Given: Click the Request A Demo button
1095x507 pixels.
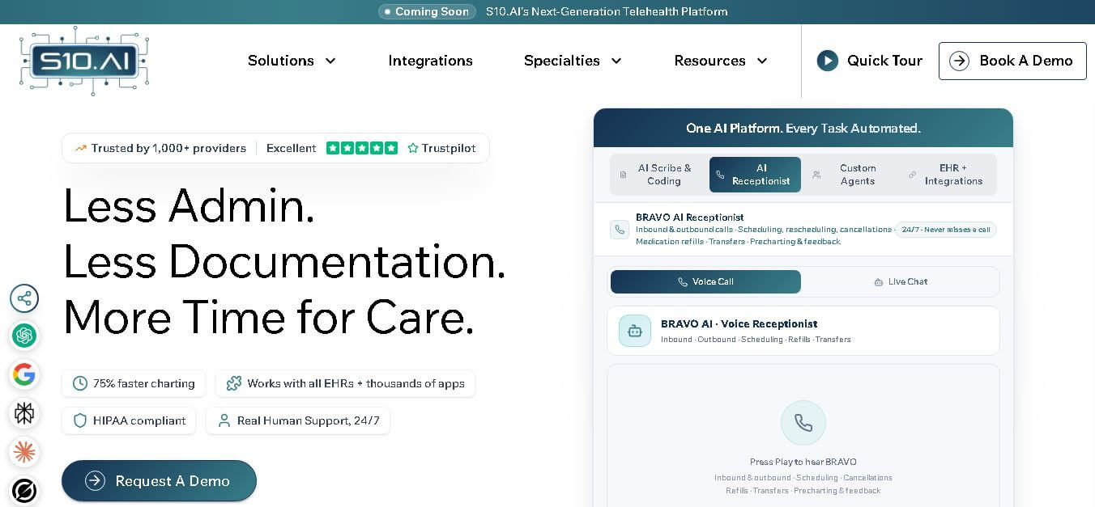Looking at the screenshot, I should pos(159,481).
